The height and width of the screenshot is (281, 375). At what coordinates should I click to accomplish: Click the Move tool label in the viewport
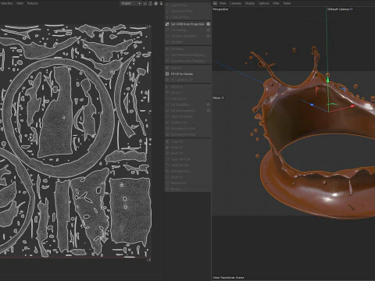(x=219, y=98)
